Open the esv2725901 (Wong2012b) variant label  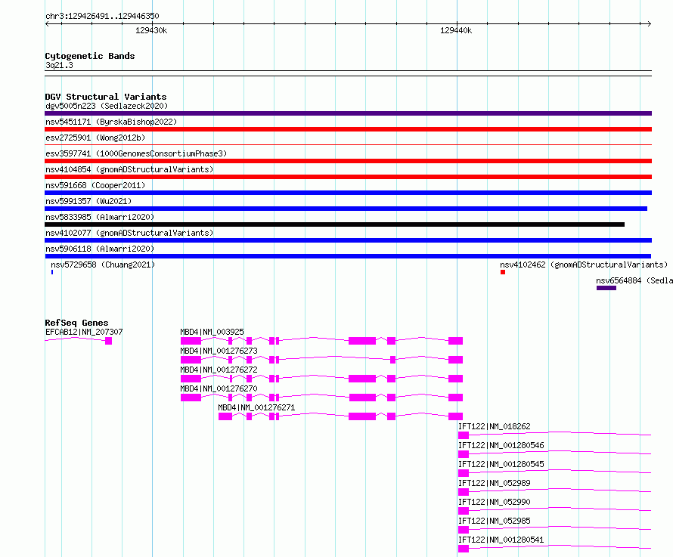click(95, 138)
